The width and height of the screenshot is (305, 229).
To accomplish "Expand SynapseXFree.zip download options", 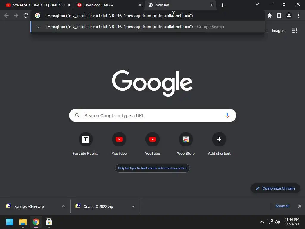I will (63, 206).
